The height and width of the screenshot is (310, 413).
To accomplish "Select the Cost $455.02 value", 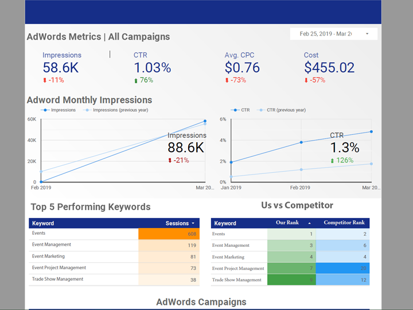I will [x=329, y=68].
